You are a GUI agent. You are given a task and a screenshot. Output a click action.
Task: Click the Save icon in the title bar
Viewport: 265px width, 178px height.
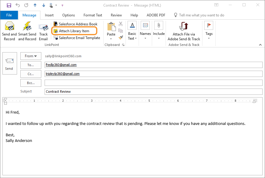[x=9, y=5]
